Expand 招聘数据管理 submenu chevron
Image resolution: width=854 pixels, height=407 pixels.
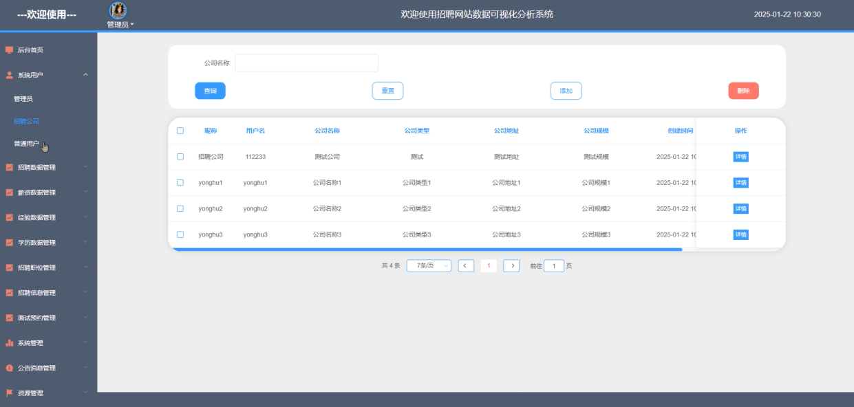point(85,166)
